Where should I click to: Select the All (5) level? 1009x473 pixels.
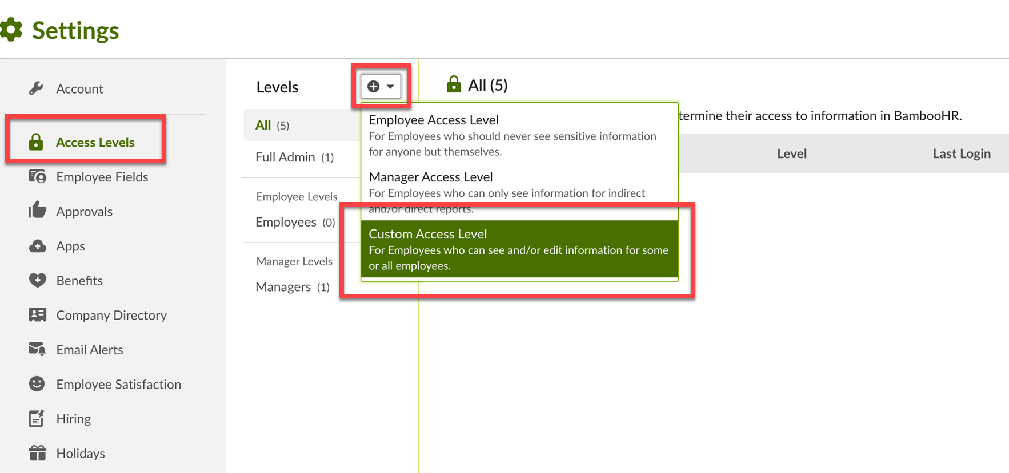coord(302,125)
